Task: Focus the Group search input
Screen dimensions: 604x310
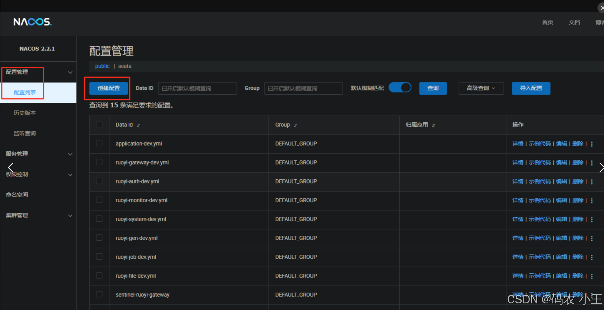Action: 304,88
